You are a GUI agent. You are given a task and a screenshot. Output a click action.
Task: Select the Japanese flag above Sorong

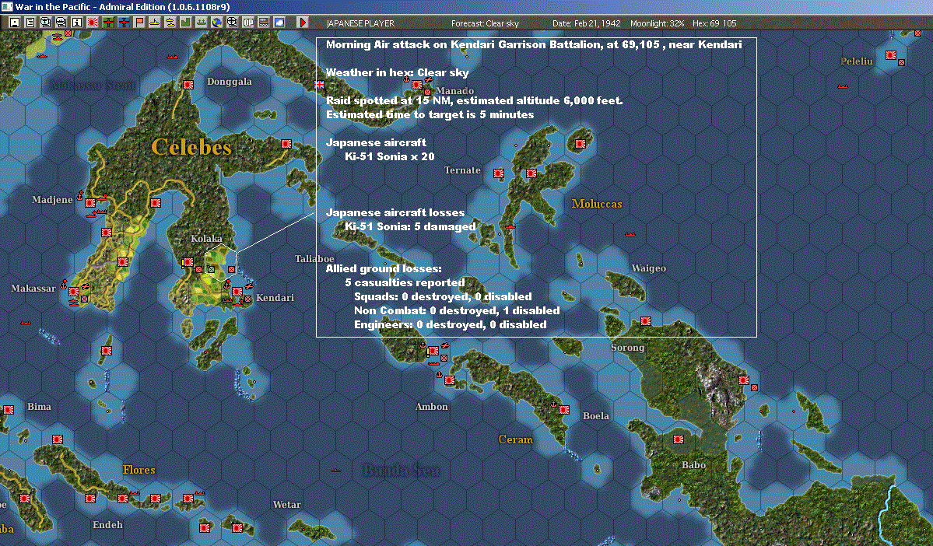646,322
